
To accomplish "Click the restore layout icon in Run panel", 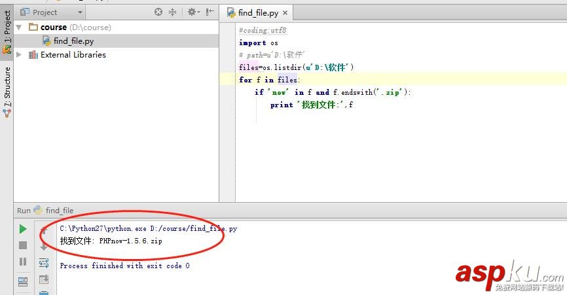I will pyautogui.click(x=23, y=281).
